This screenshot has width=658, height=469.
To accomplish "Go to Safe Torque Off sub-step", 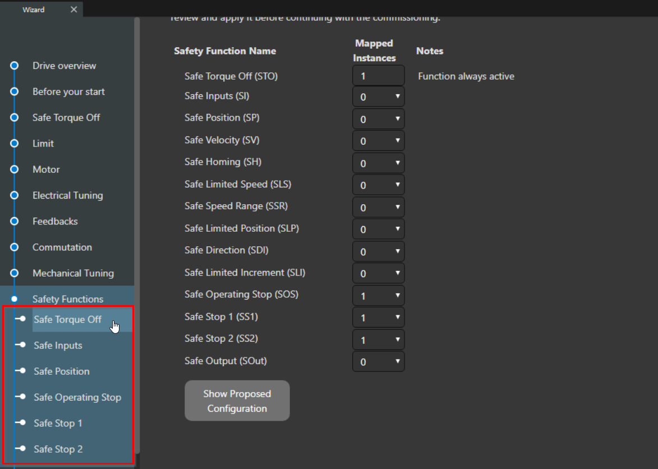I will click(68, 319).
